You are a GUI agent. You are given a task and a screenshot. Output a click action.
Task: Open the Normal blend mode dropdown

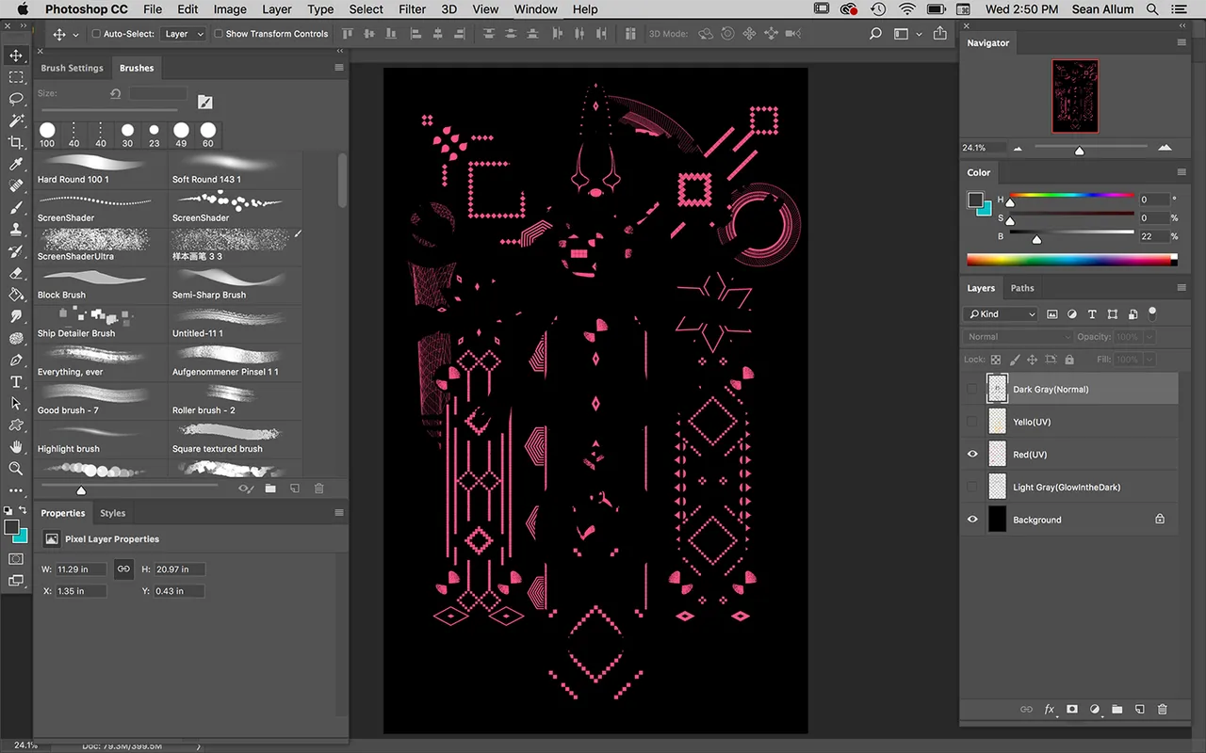(1019, 337)
